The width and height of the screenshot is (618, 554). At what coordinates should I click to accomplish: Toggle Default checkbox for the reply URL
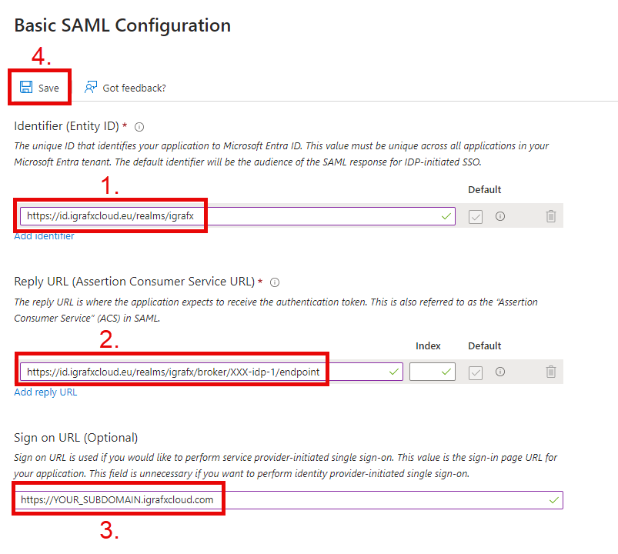pyautogui.click(x=476, y=372)
